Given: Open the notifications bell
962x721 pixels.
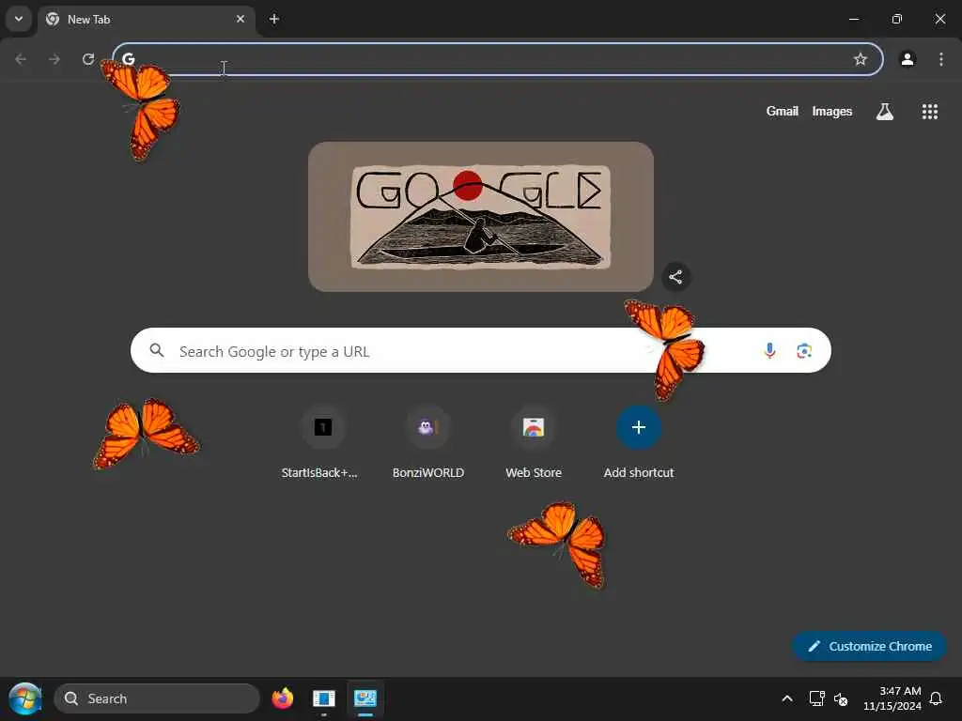Looking at the screenshot, I should click(936, 698).
